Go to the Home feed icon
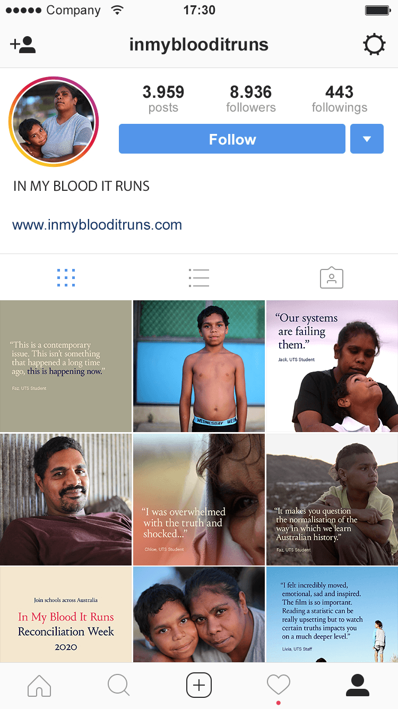Image resolution: width=398 pixels, height=709 pixels. pyautogui.click(x=39, y=686)
